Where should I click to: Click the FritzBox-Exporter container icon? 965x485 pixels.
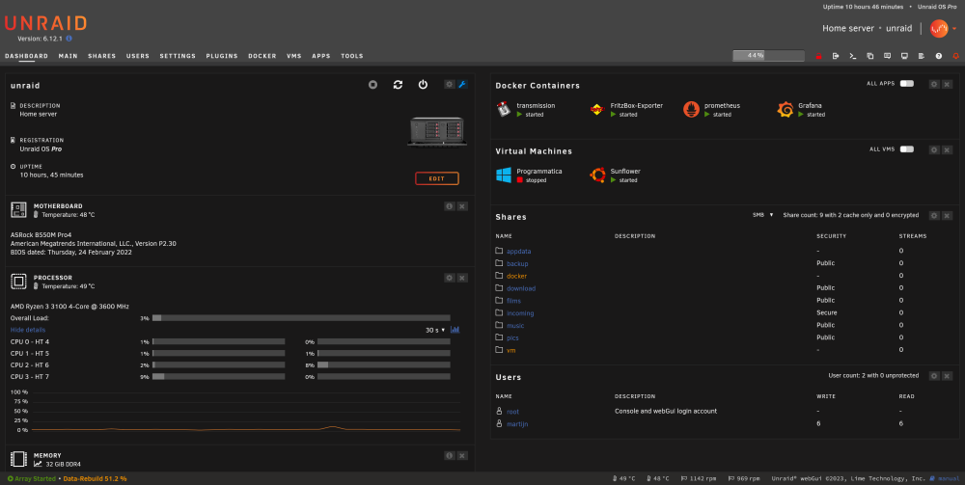597,109
